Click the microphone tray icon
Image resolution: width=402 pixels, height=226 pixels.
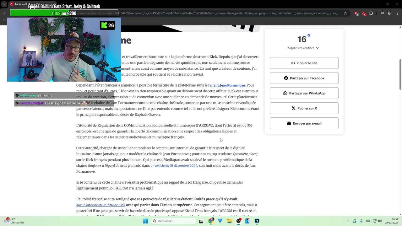tap(361, 221)
